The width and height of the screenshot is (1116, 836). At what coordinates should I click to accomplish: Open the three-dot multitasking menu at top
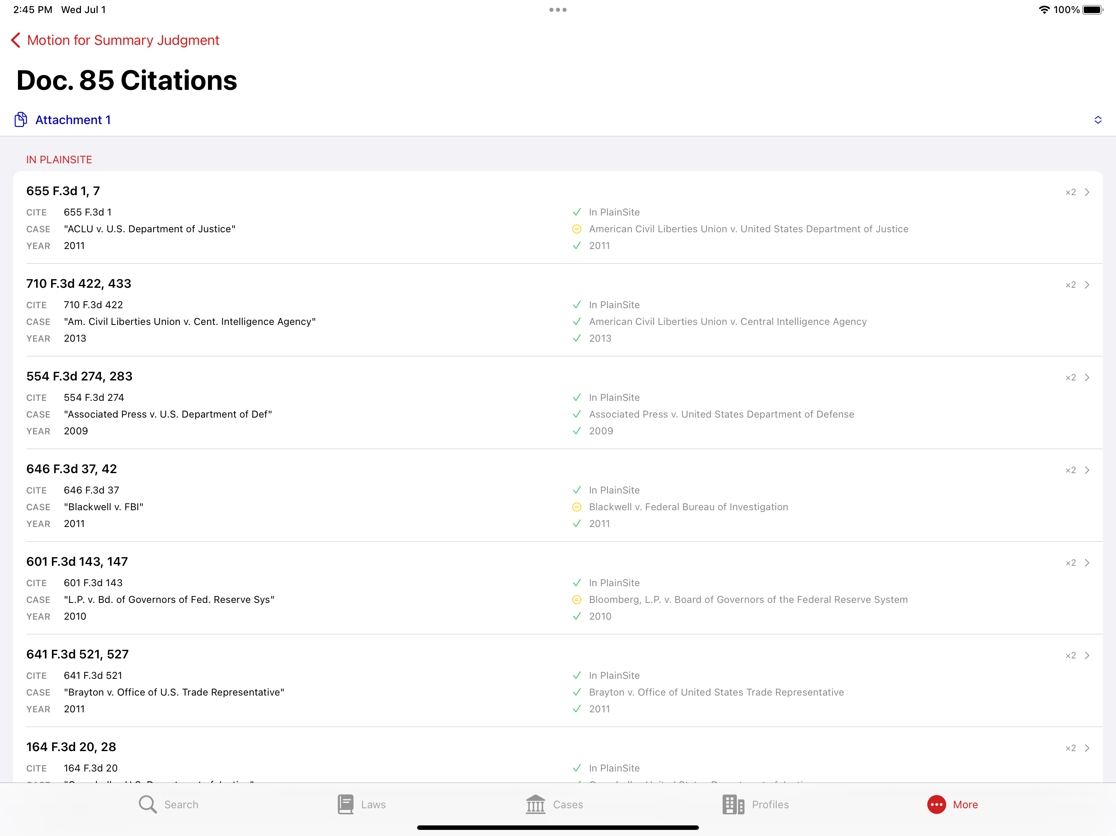pos(558,9)
